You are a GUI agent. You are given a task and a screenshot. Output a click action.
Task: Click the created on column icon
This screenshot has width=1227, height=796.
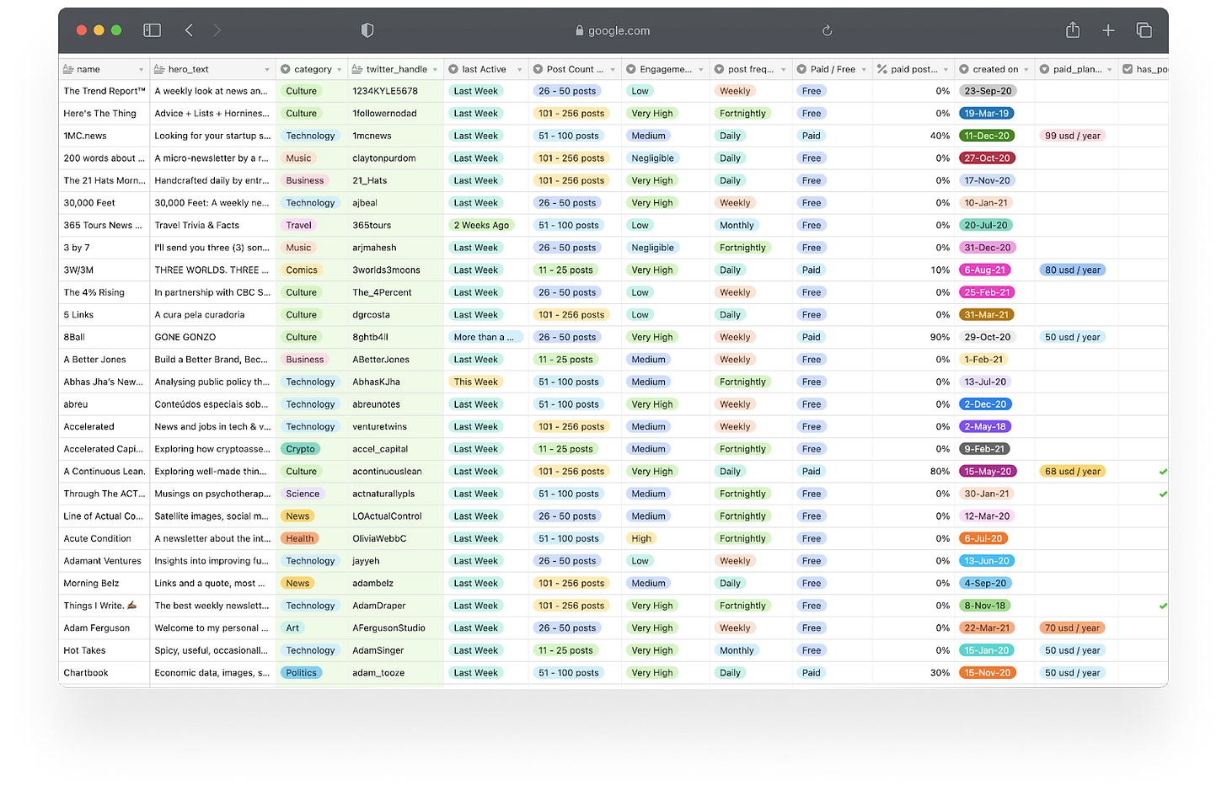tap(964, 69)
